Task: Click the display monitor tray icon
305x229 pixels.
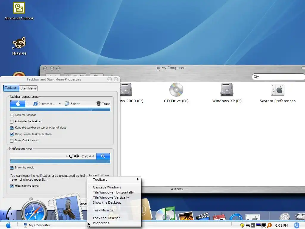Action: point(264,225)
